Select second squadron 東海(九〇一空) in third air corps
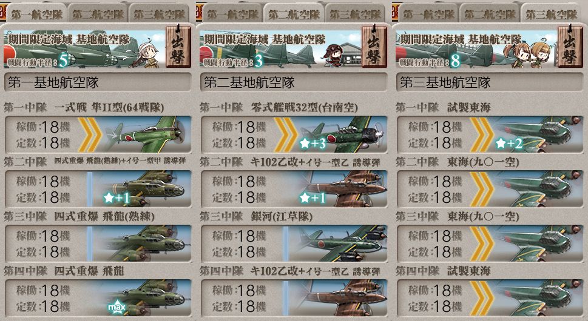Viewport: 588px width, 321px height. 490,189
